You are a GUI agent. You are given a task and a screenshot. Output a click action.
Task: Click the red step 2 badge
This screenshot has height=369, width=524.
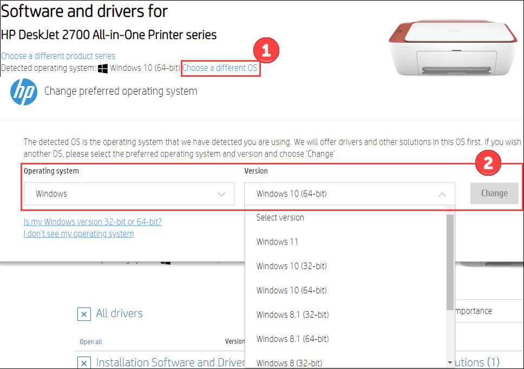click(488, 163)
